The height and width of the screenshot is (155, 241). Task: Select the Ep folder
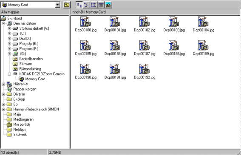(15, 104)
